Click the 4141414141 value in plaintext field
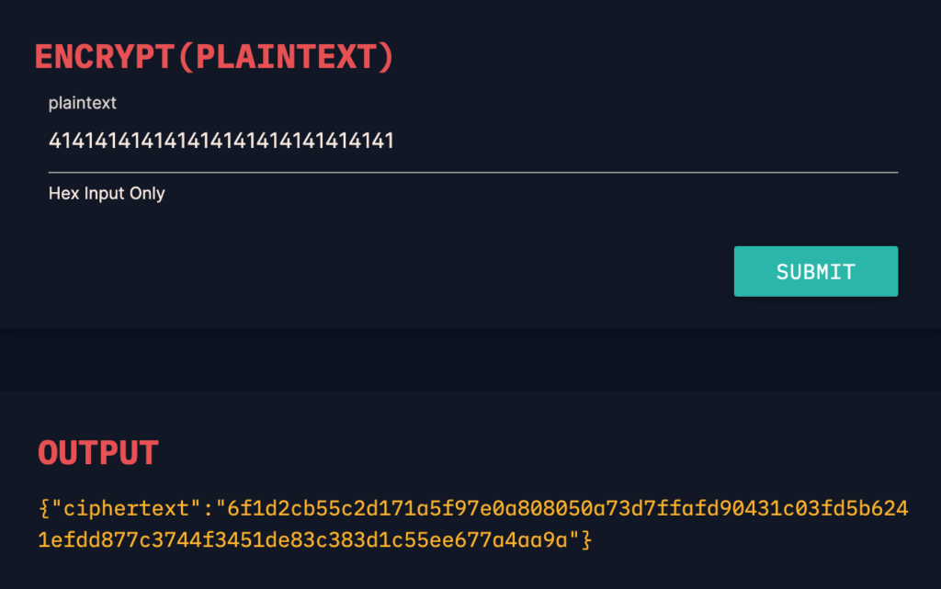Viewport: 941px width, 589px height. coord(221,141)
